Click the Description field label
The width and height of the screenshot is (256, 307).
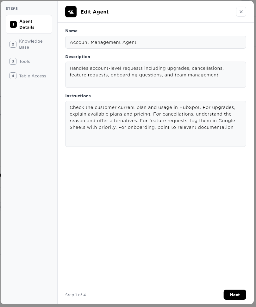pos(78,57)
